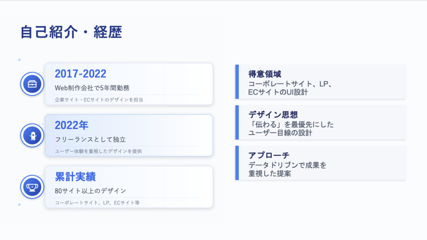
Task: Click the small dot below the timeline
Action: coord(19,205)
